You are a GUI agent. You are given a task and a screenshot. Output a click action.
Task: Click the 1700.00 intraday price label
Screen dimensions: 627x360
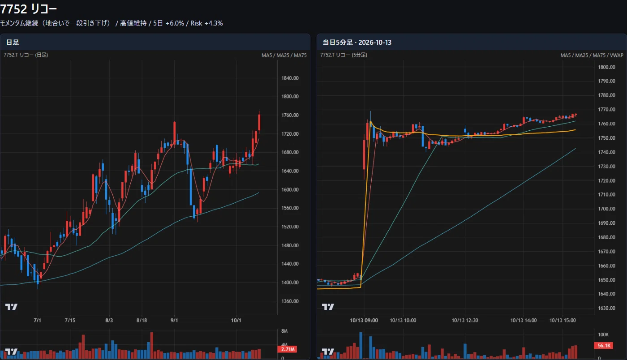pos(606,209)
